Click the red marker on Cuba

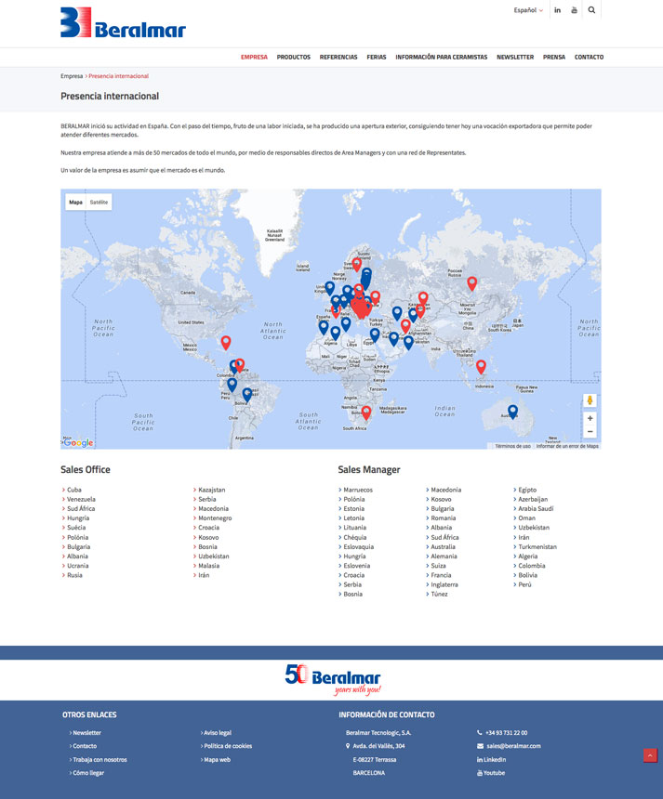click(x=226, y=343)
